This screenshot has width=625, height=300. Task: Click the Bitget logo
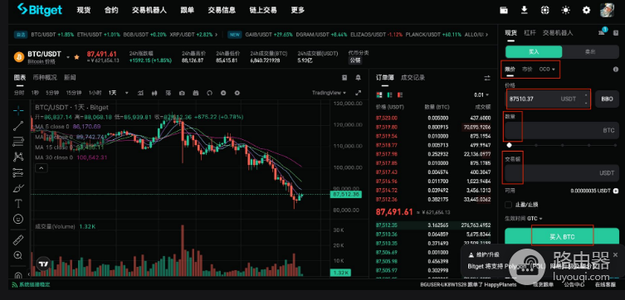pyautogui.click(x=40, y=10)
